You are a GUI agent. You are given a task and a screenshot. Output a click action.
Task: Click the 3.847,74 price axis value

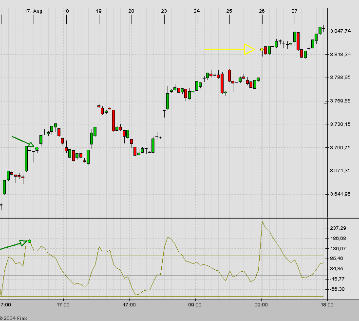point(340,31)
